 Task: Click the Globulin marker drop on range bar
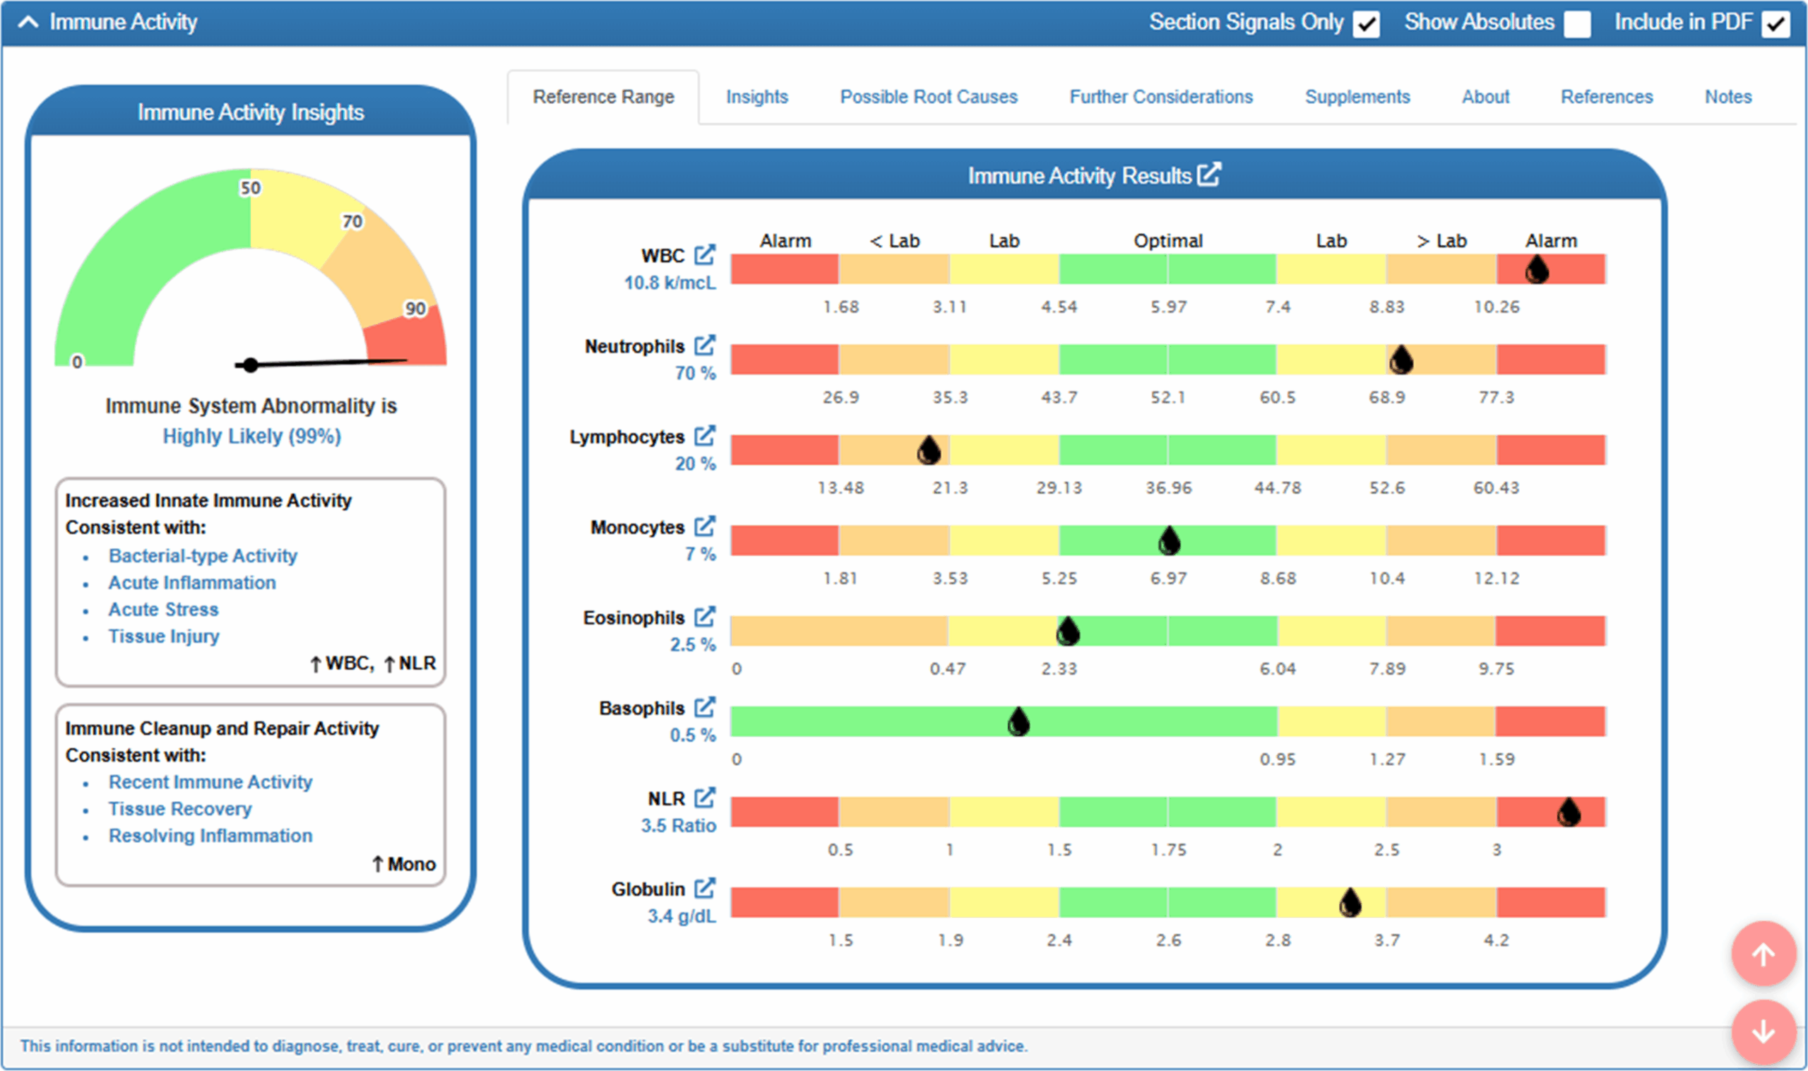pos(1350,902)
